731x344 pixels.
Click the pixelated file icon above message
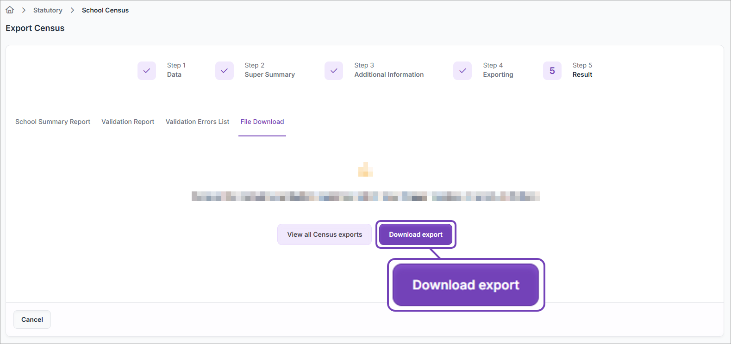(x=366, y=169)
